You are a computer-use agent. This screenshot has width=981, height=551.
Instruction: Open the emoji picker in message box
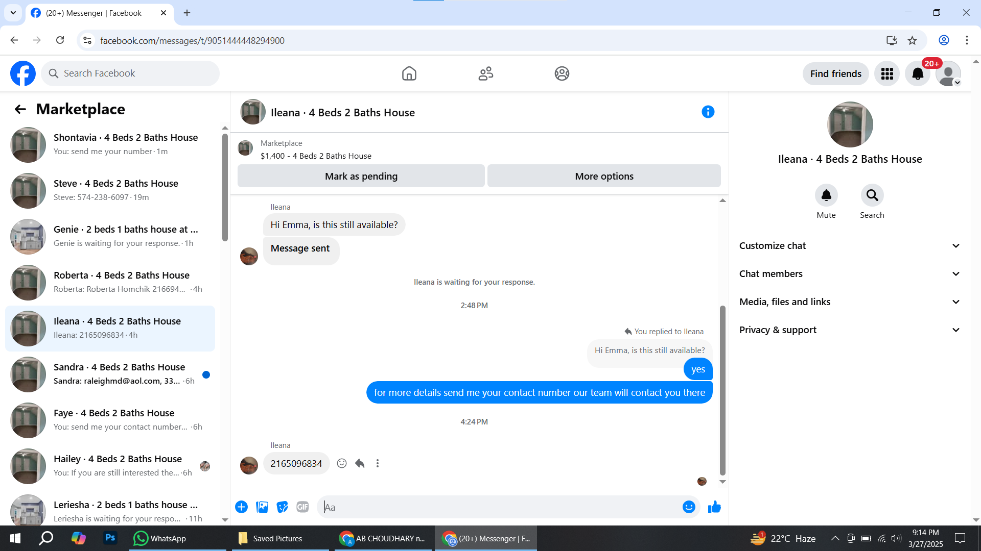tap(689, 507)
